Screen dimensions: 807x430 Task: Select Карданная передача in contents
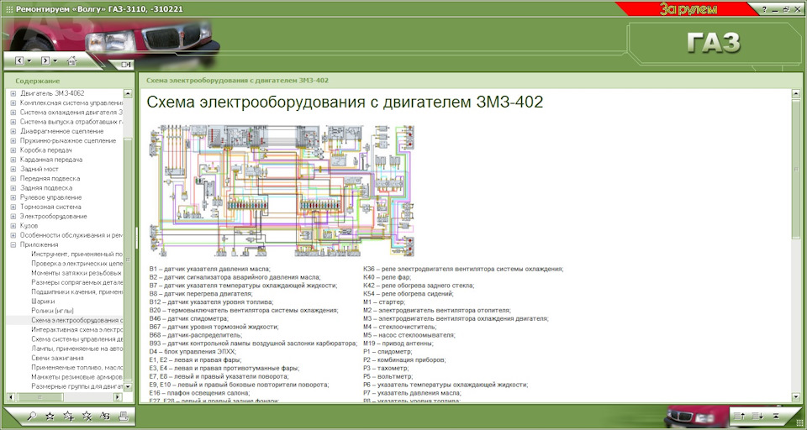(51, 160)
